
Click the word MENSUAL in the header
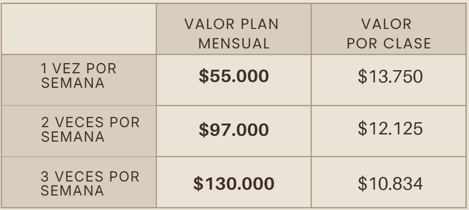point(234,44)
